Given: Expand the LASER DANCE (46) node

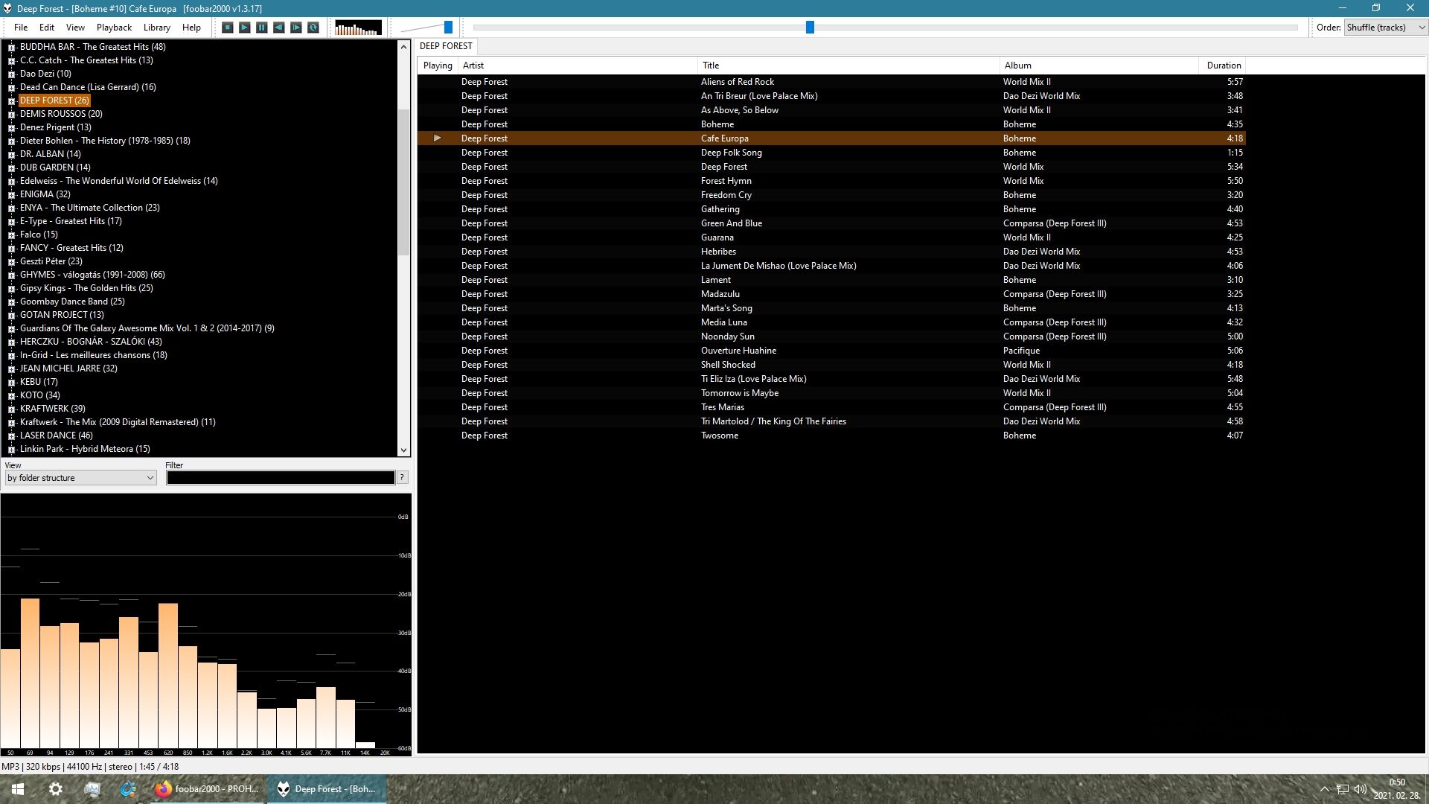Looking at the screenshot, I should tap(11, 435).
